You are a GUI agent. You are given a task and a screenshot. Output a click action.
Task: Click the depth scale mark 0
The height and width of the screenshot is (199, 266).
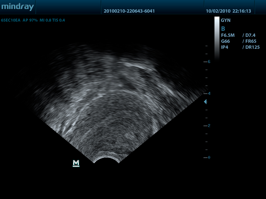[209, 158]
